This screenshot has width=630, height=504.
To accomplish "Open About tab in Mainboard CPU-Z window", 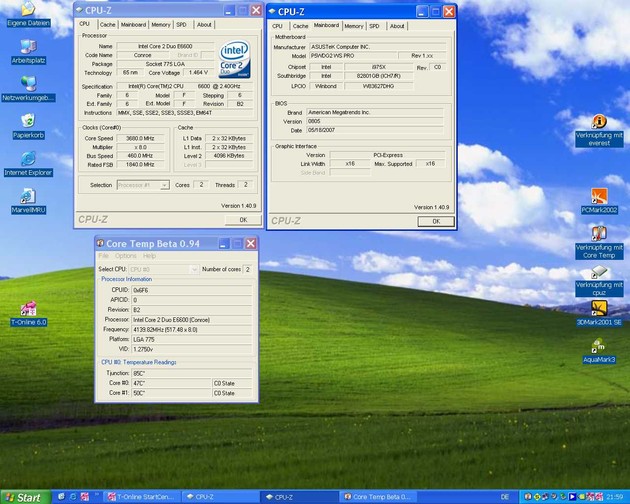I will tap(397, 26).
